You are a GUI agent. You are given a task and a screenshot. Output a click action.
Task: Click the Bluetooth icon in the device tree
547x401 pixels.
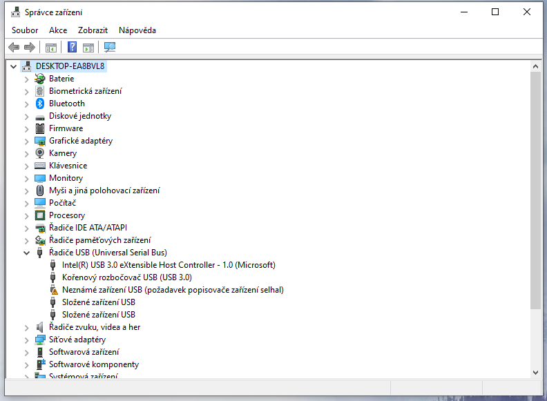(x=40, y=104)
